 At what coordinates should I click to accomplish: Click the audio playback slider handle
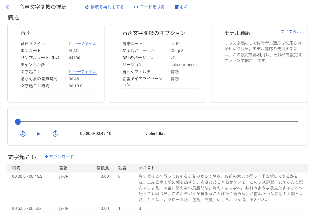tap(18, 122)
